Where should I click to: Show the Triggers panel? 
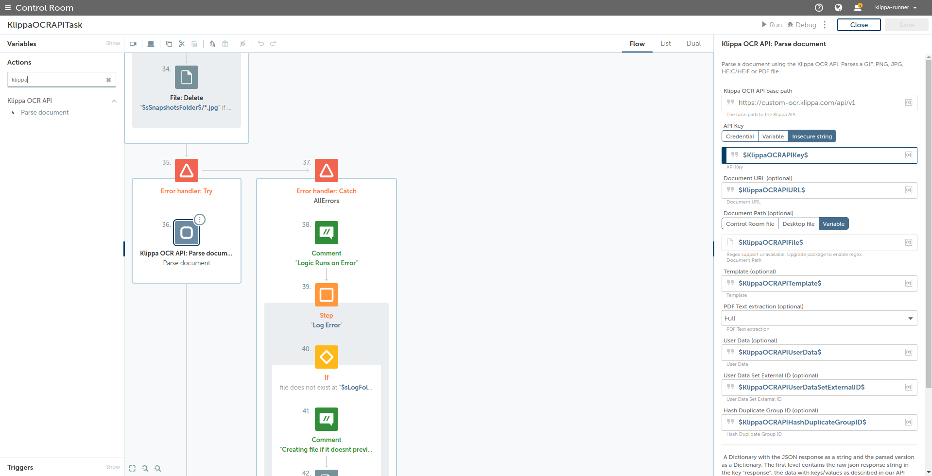(x=113, y=467)
